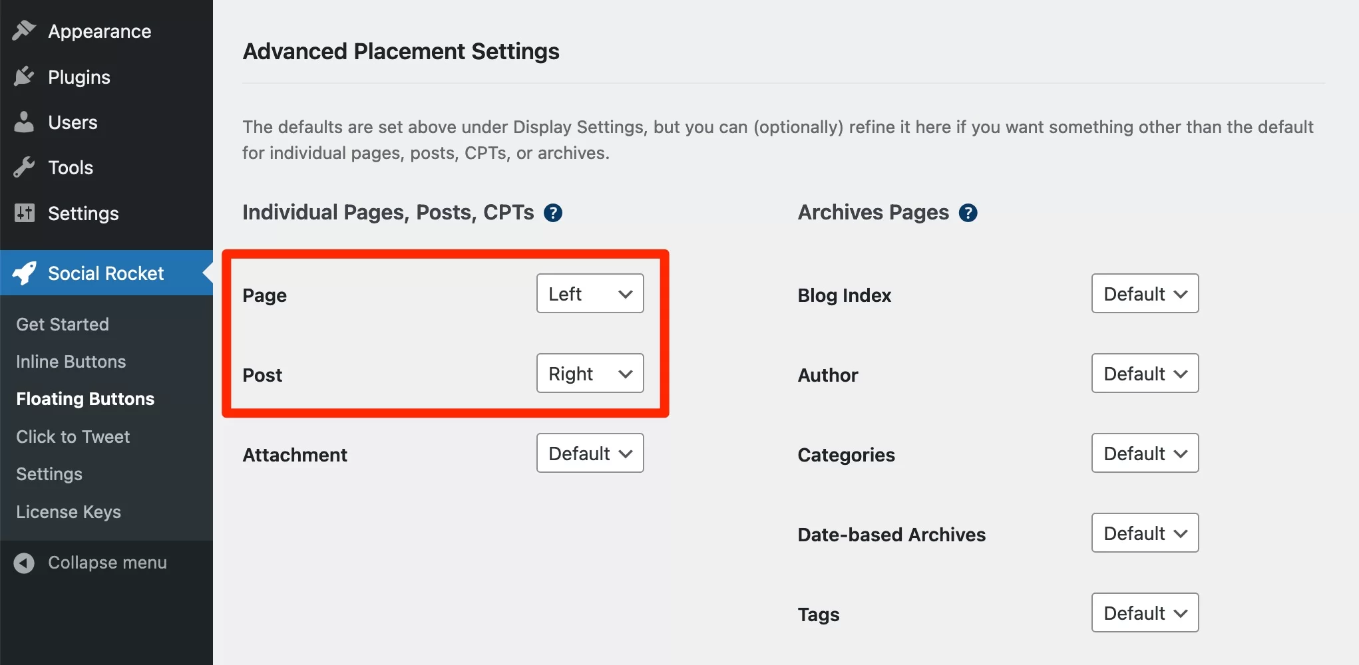Screen dimensions: 1359x665
Task: Click help icon beside Archives Pages heading
Action: pos(968,213)
